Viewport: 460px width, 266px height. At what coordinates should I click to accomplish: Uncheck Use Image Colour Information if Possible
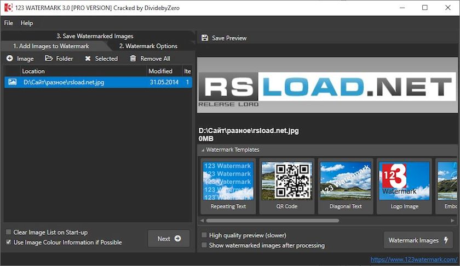[8, 242]
